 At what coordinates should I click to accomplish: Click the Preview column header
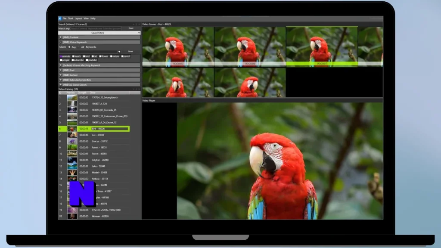click(x=72, y=93)
